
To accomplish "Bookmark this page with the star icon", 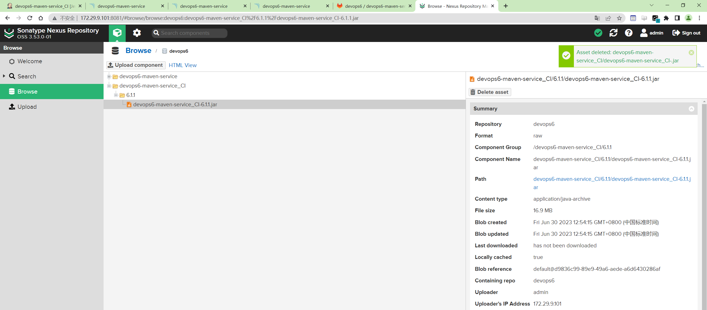I will click(x=619, y=18).
